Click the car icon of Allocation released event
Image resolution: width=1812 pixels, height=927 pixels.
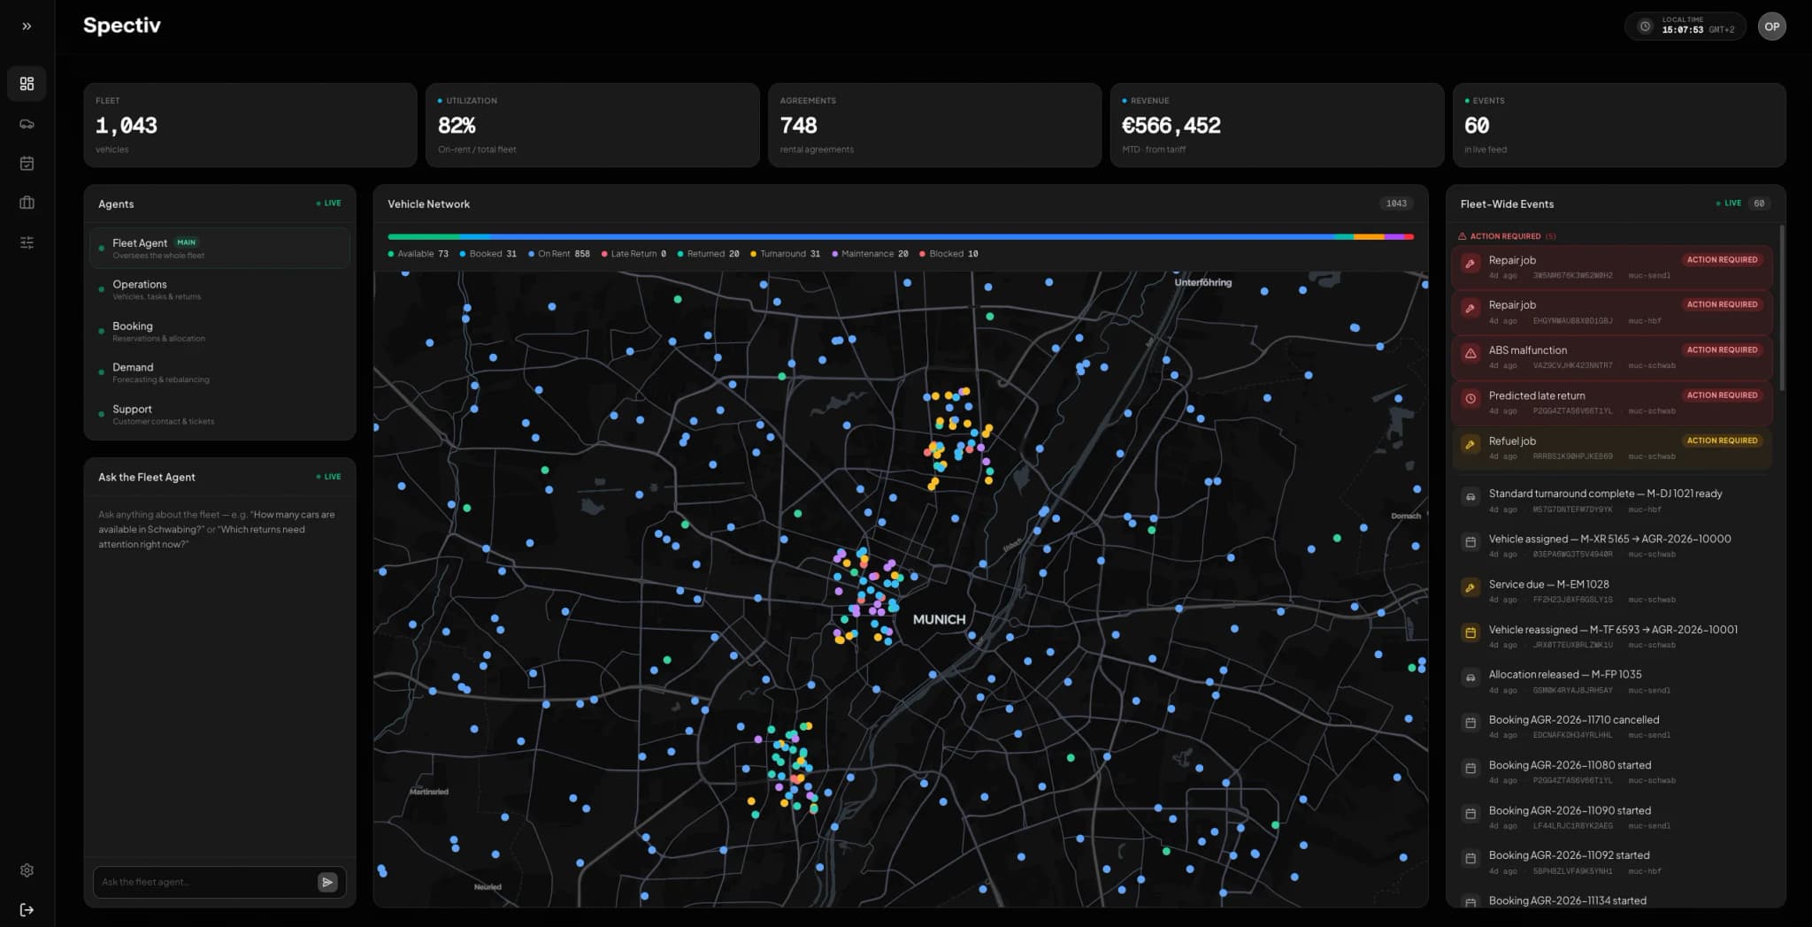[x=1470, y=678]
